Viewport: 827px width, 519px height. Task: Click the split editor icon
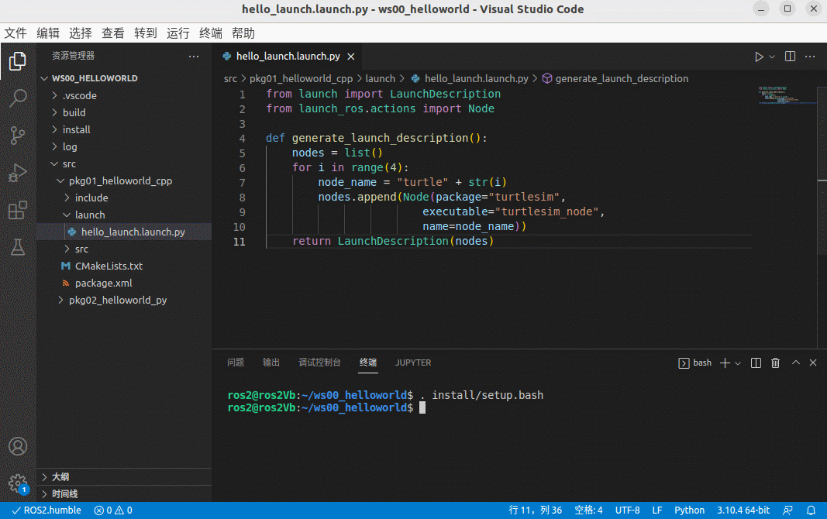click(790, 57)
